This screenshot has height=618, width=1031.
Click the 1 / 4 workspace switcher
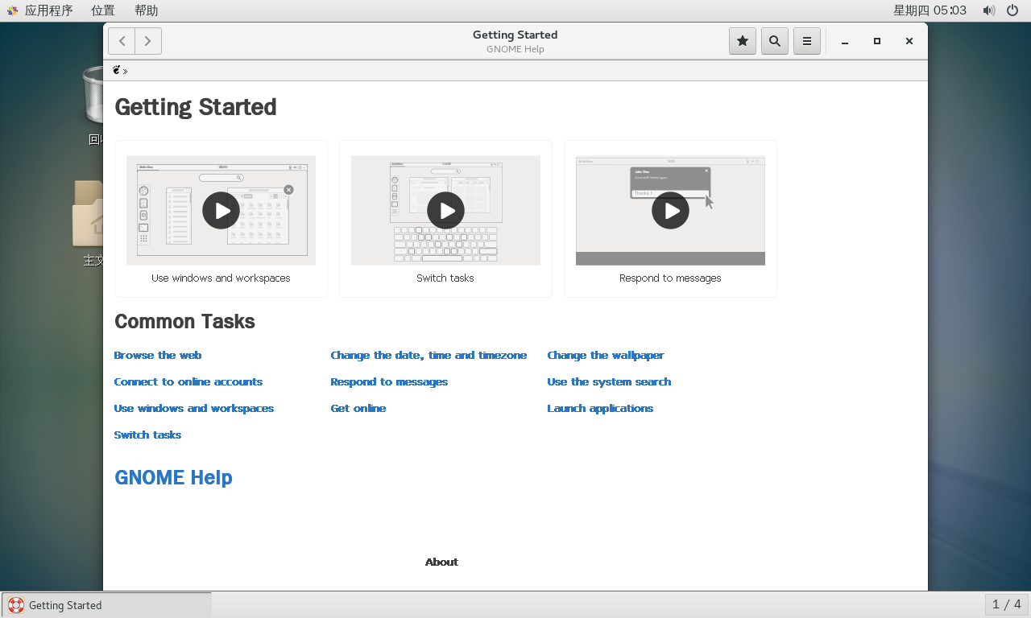pos(1007,604)
